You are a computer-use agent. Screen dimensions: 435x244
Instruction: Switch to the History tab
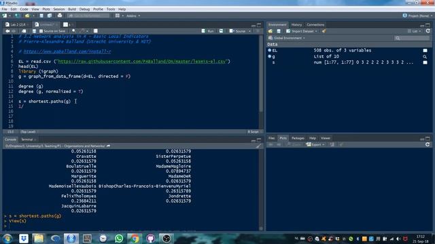296,24
